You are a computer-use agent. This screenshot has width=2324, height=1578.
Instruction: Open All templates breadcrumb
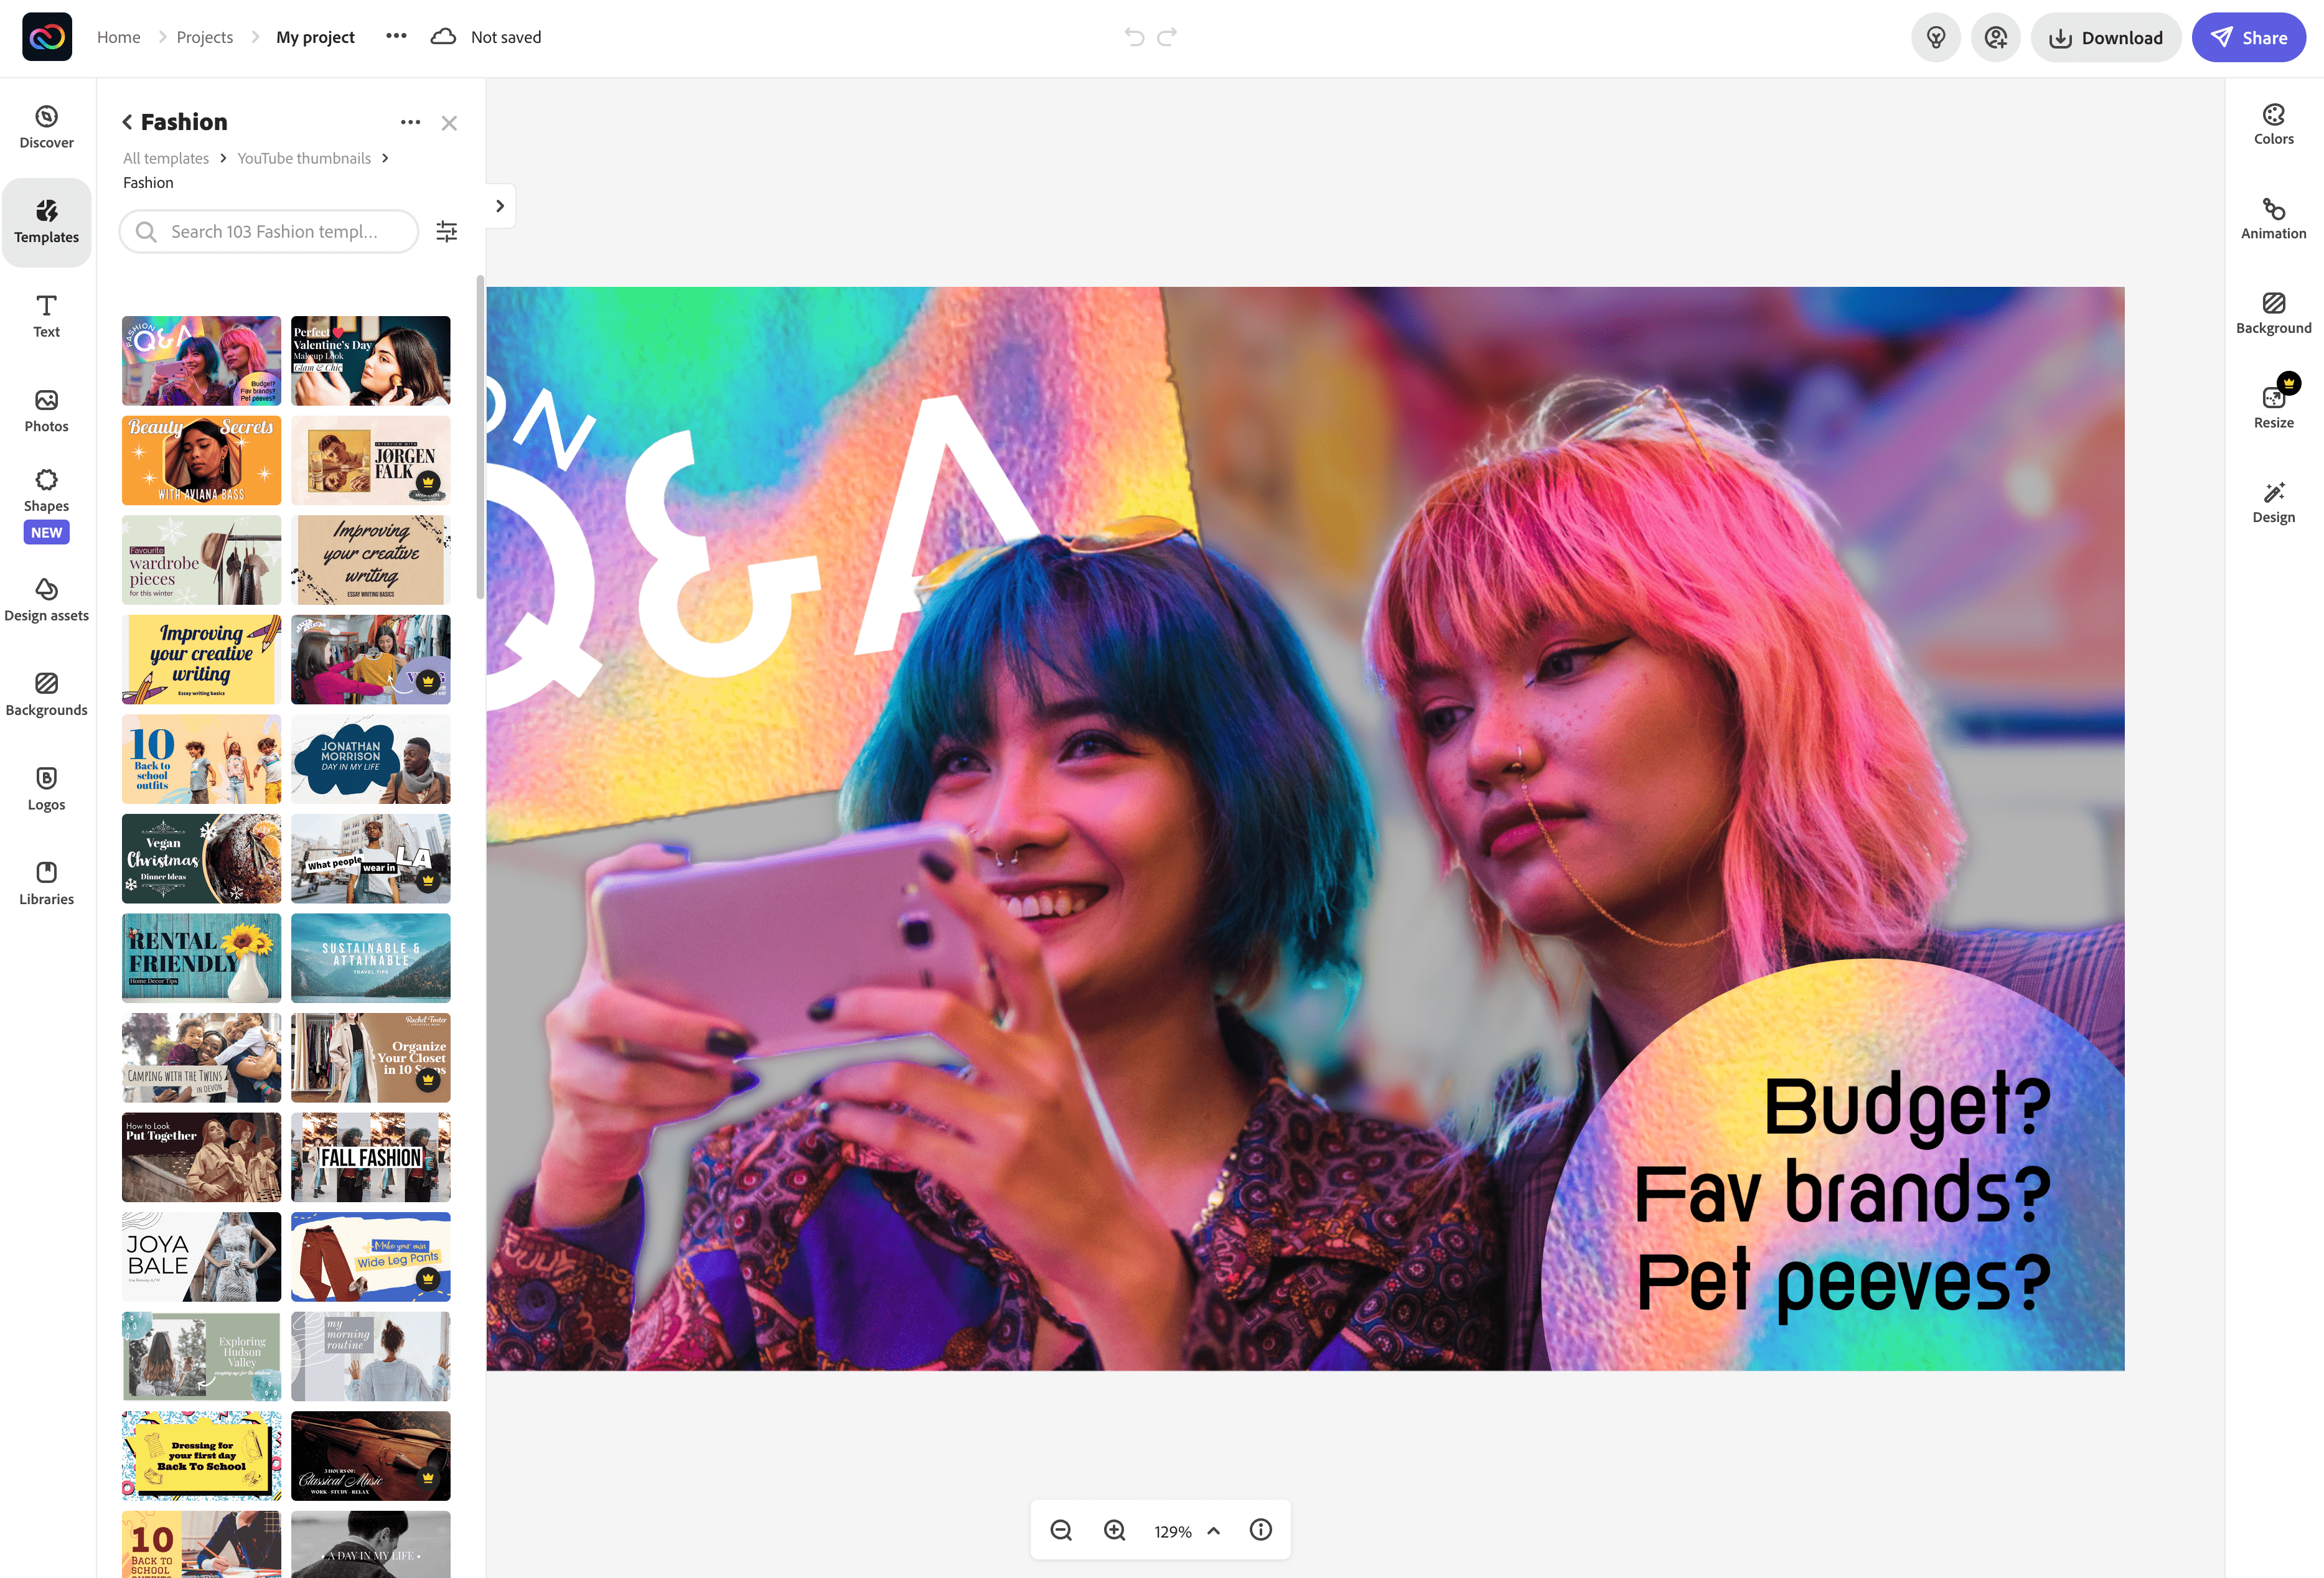(166, 158)
